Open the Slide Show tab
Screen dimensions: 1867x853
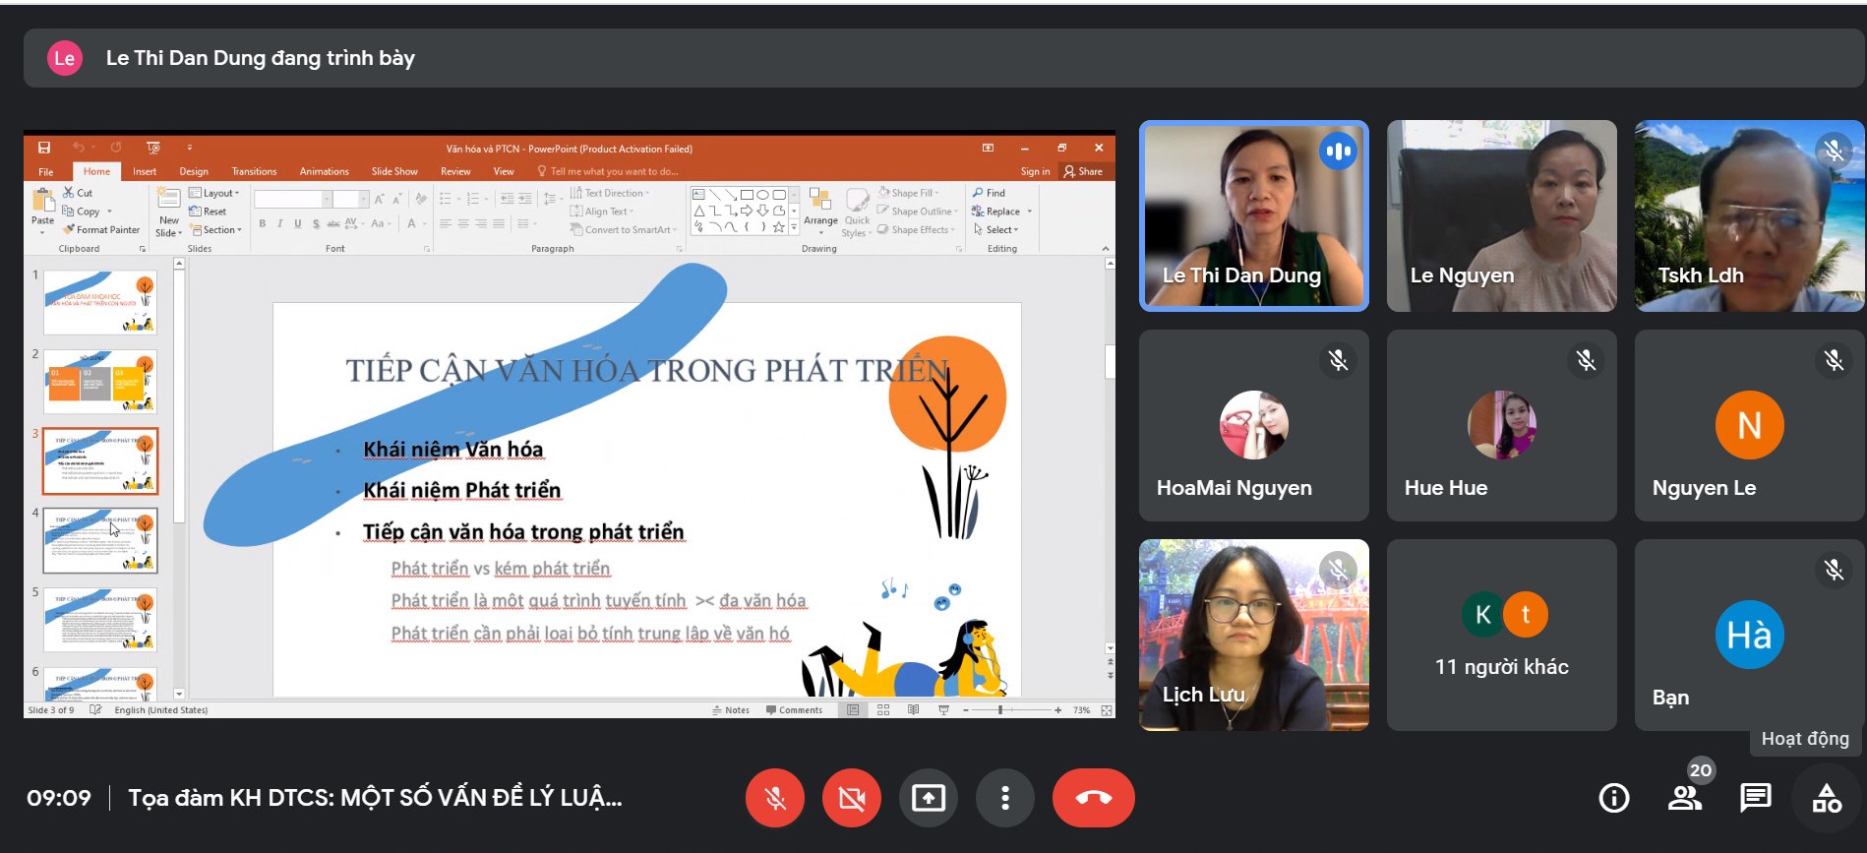(394, 171)
